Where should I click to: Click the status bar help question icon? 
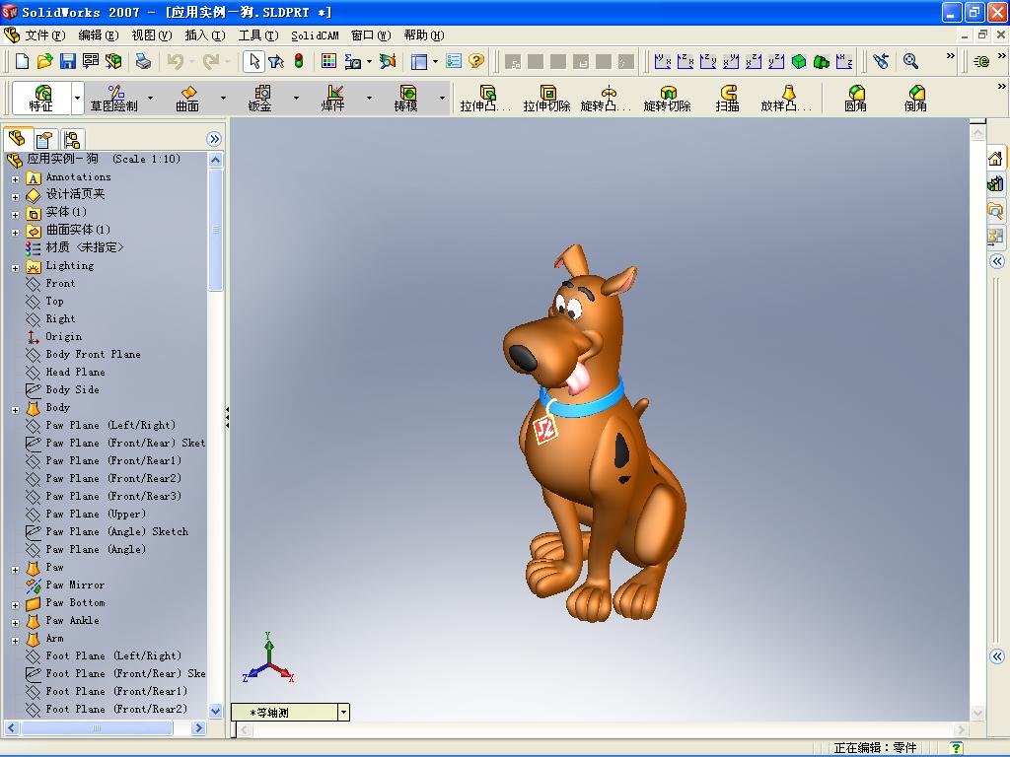point(957,748)
